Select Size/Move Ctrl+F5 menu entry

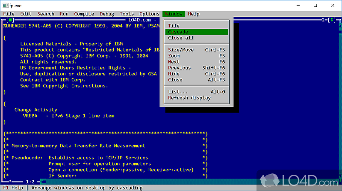197,50
